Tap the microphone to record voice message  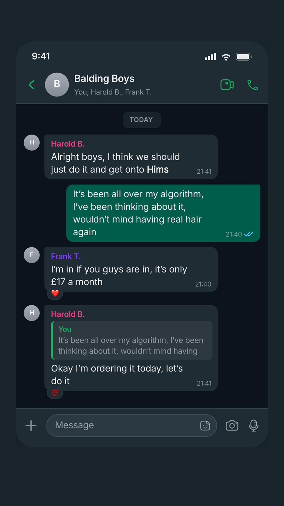tap(253, 425)
